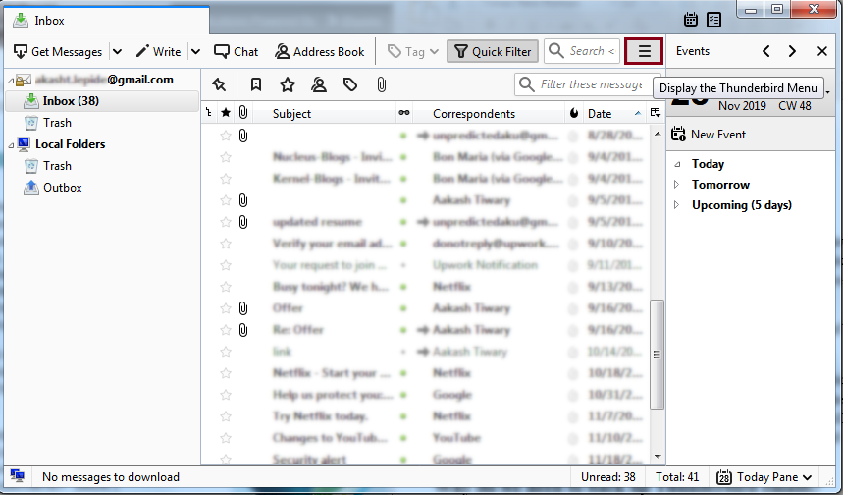
Task: Open the Address Book
Action: click(320, 52)
